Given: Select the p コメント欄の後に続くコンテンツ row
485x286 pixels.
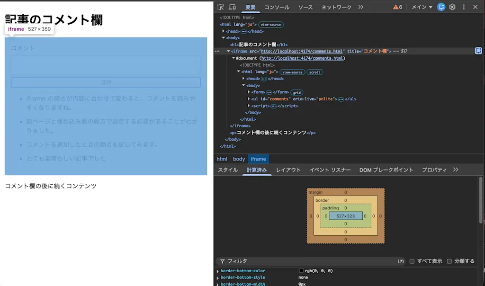Looking at the screenshot, I should [272, 133].
